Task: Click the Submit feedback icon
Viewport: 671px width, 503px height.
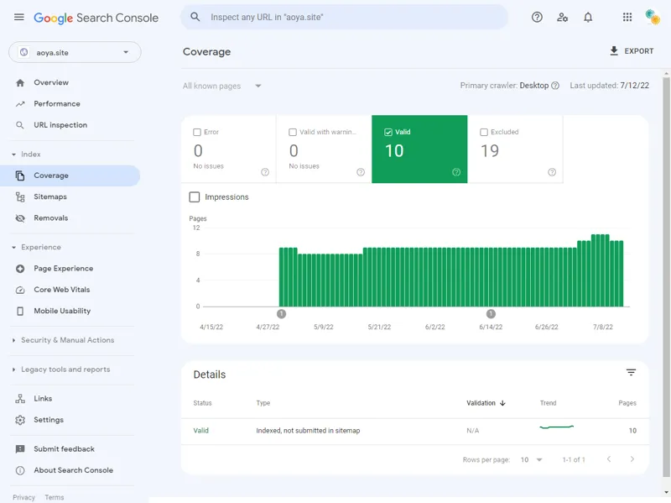Action: 20,449
